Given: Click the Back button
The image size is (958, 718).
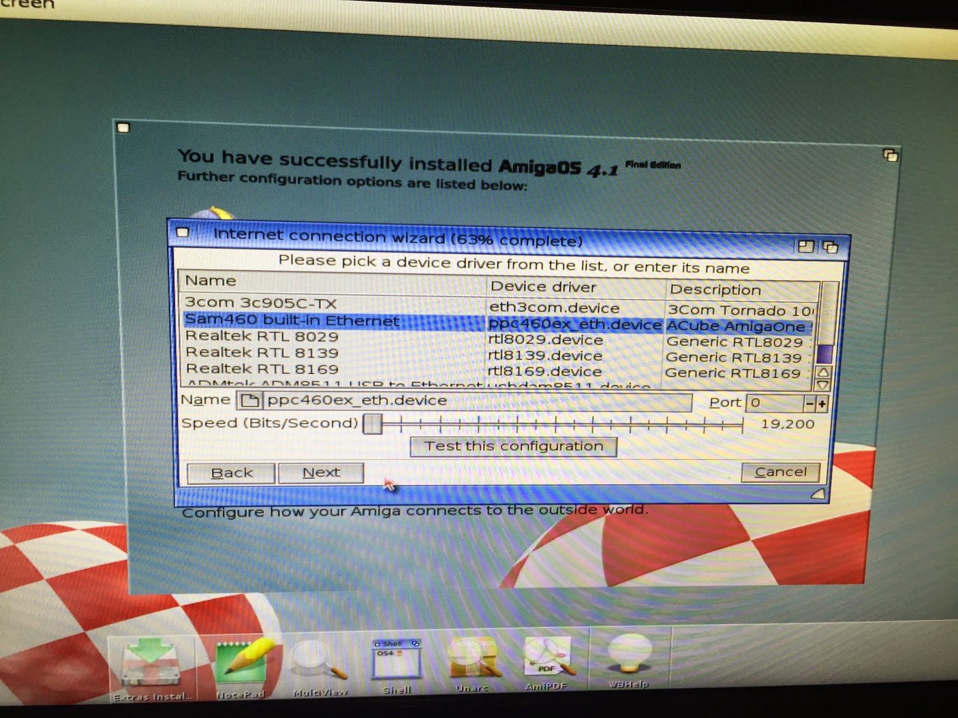Looking at the screenshot, I should pos(231,473).
